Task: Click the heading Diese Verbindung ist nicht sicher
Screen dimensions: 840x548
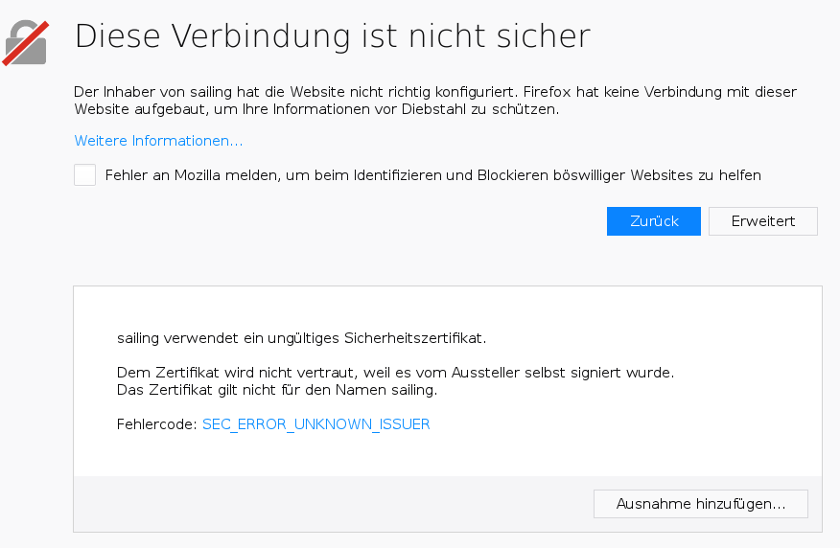Action: coord(333,35)
